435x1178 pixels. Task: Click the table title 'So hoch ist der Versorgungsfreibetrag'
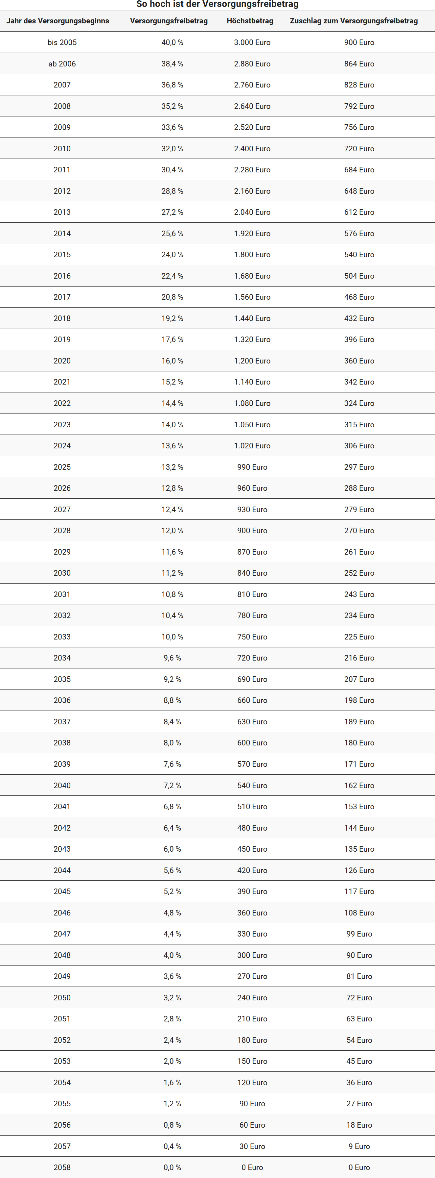[217, 5]
